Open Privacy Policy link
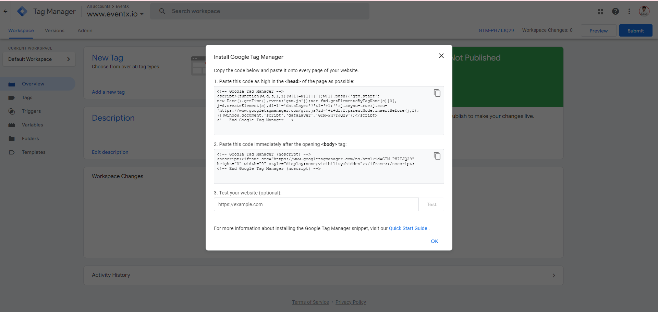The width and height of the screenshot is (658, 312). click(351, 302)
